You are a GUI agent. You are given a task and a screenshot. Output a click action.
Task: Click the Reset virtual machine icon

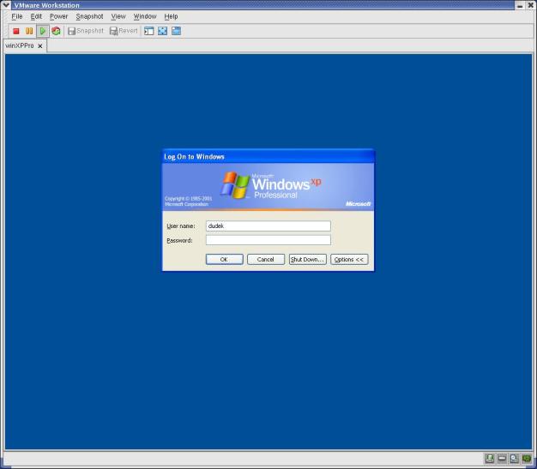(x=56, y=31)
